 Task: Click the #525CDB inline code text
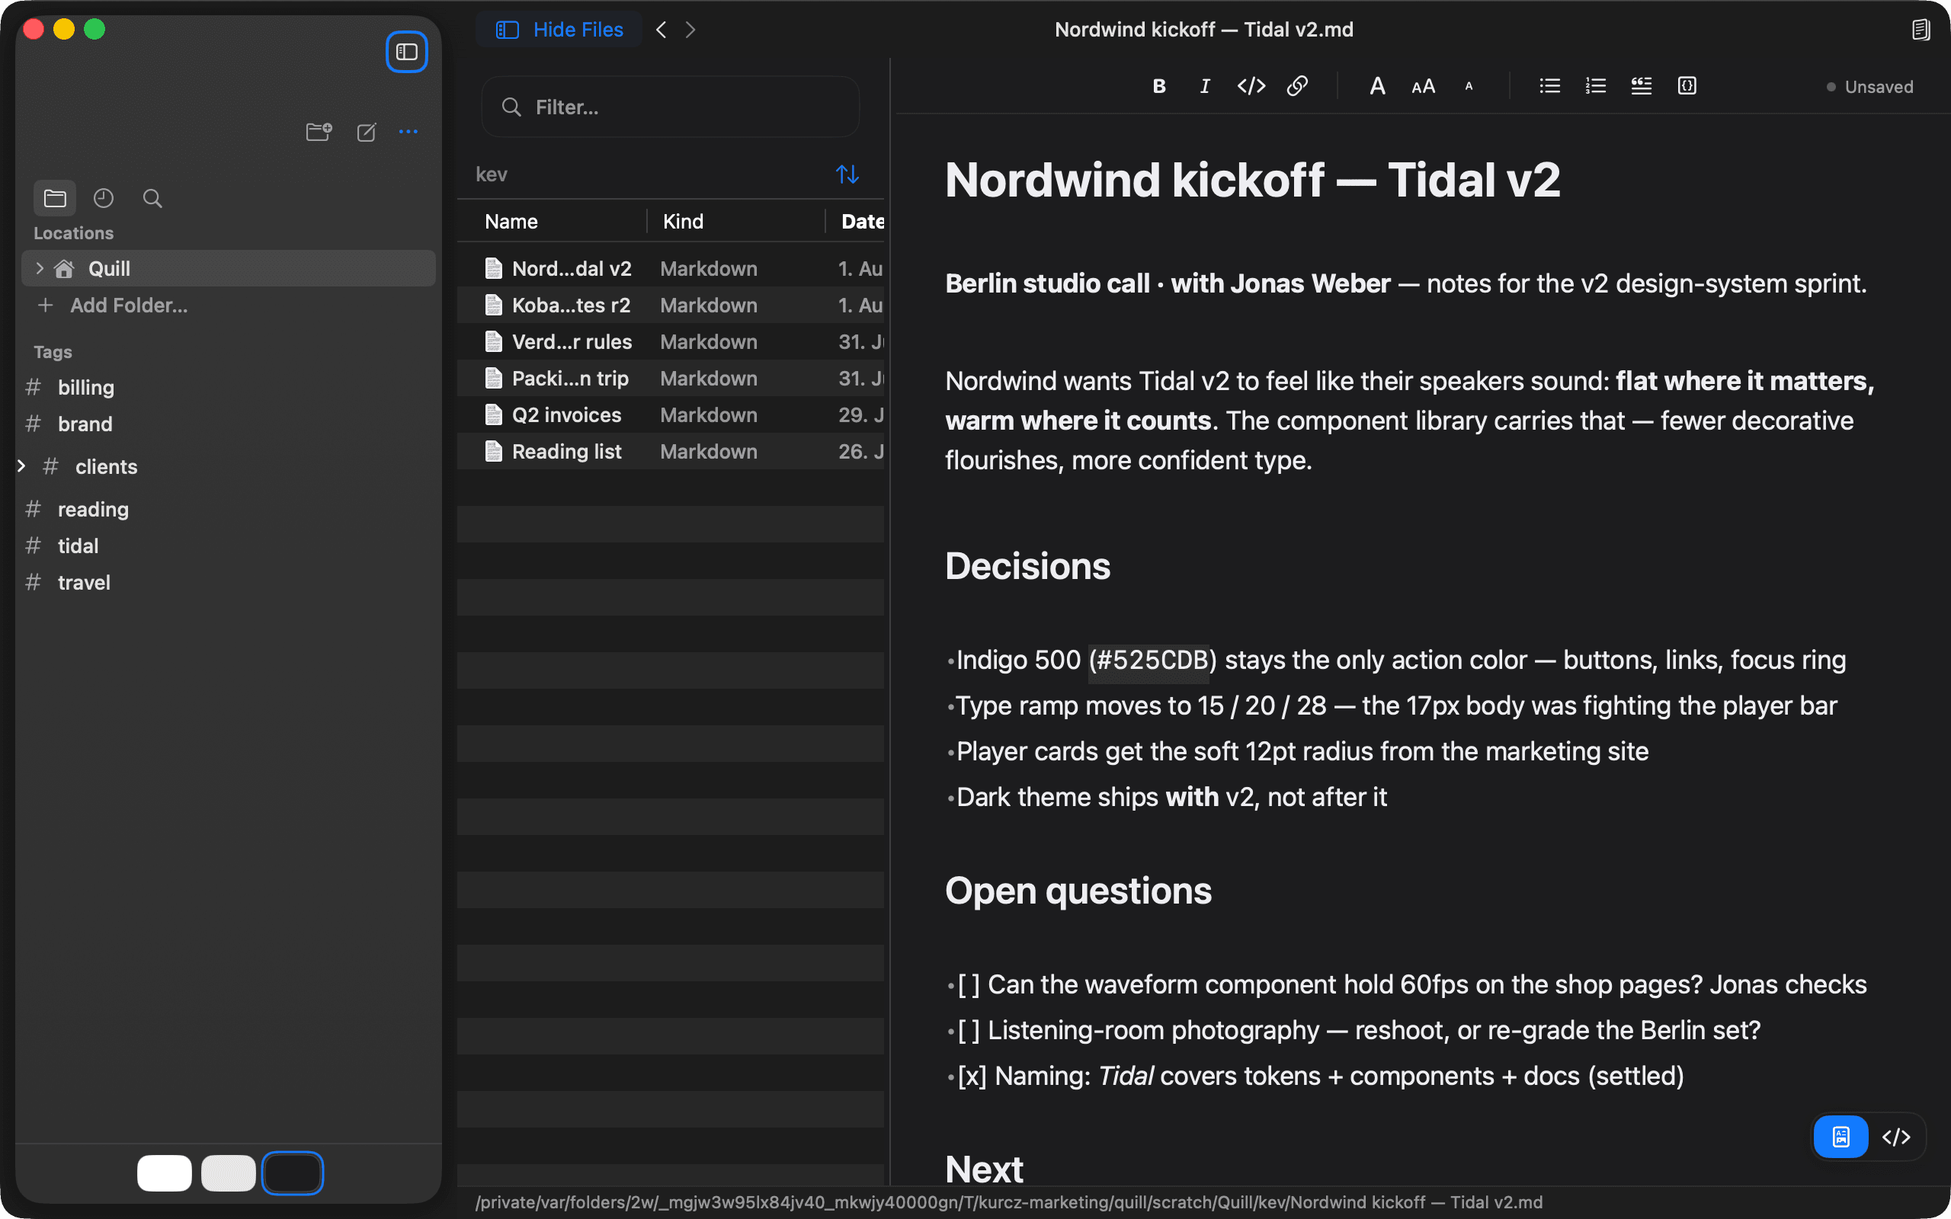tap(1152, 661)
